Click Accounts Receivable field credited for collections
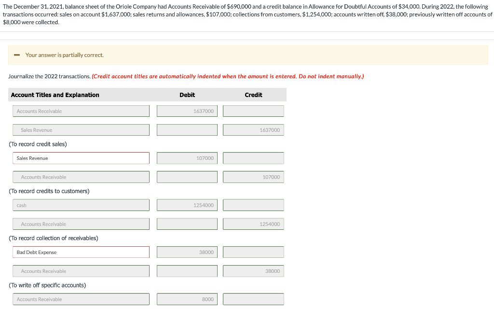Screen dimensions: 494x310 pyautogui.click(x=81, y=224)
